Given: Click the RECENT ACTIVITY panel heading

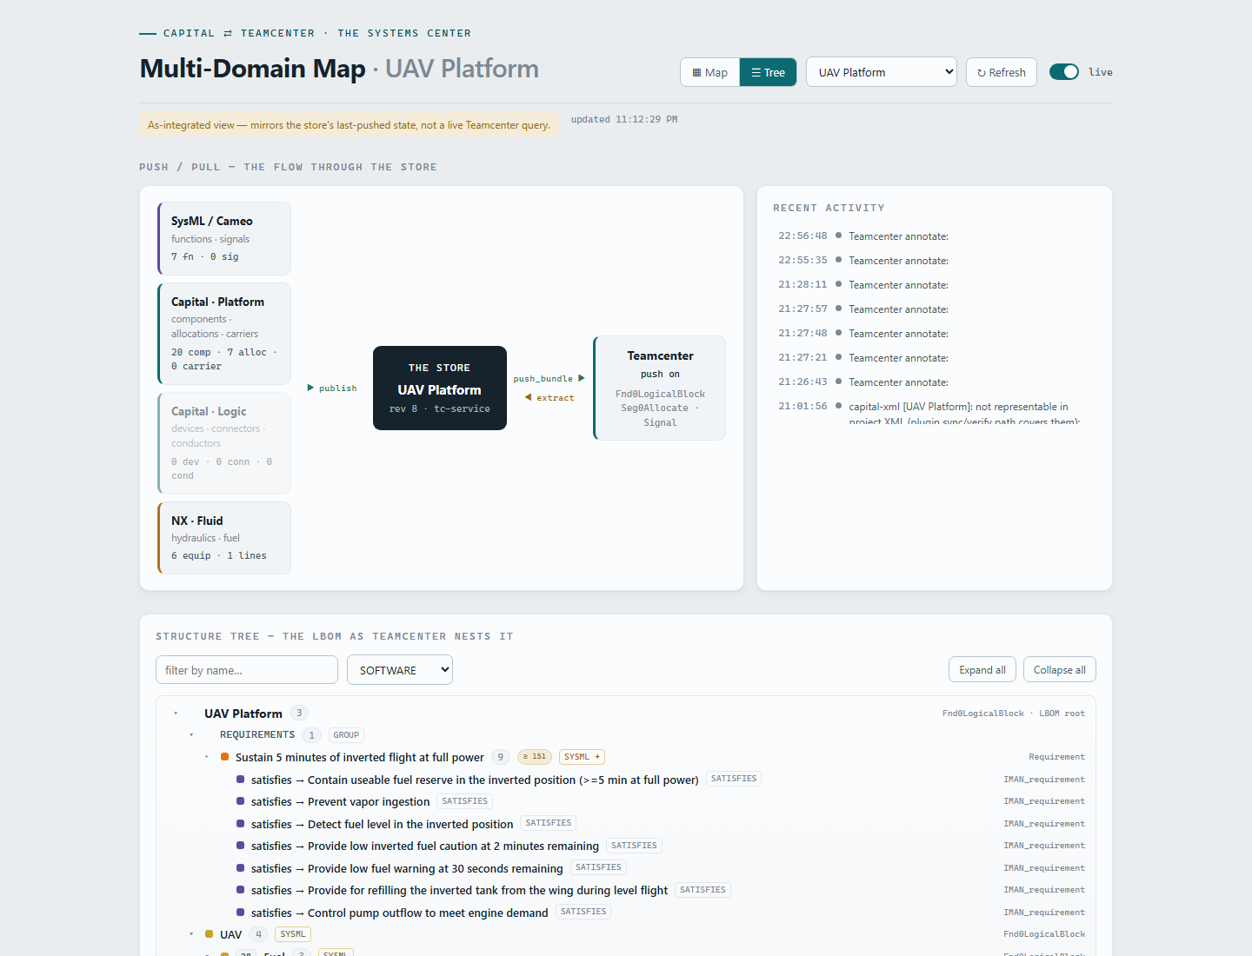Looking at the screenshot, I should coord(829,208).
